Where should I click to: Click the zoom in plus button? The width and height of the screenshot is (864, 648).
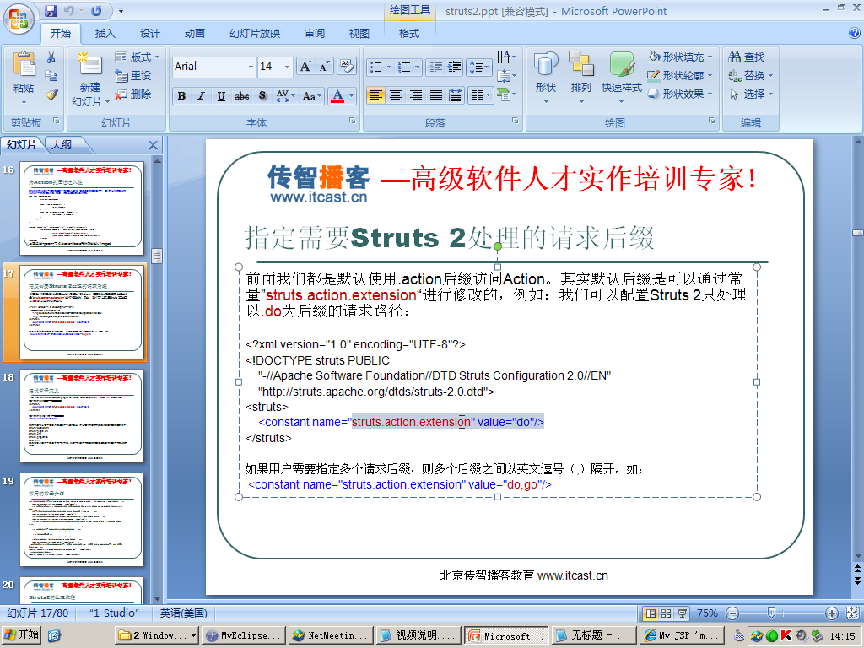831,613
